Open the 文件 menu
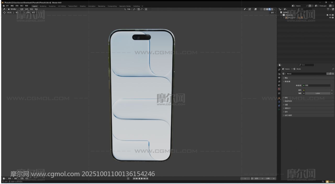Screen dimensions: 335x184 7,6
